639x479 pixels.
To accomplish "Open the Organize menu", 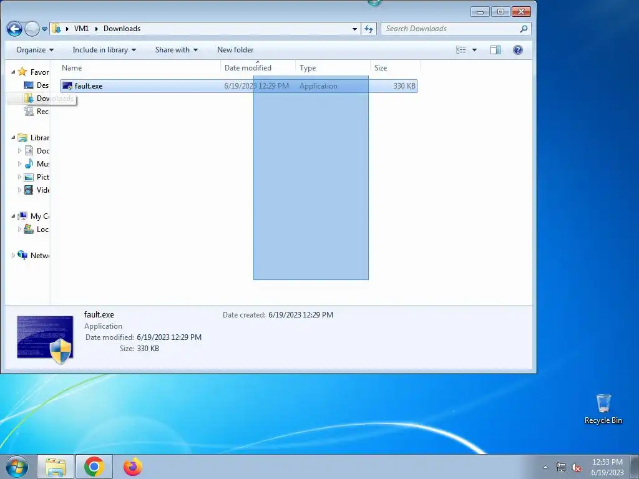I will [x=35, y=50].
